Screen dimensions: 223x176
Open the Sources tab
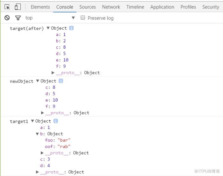(88, 7)
